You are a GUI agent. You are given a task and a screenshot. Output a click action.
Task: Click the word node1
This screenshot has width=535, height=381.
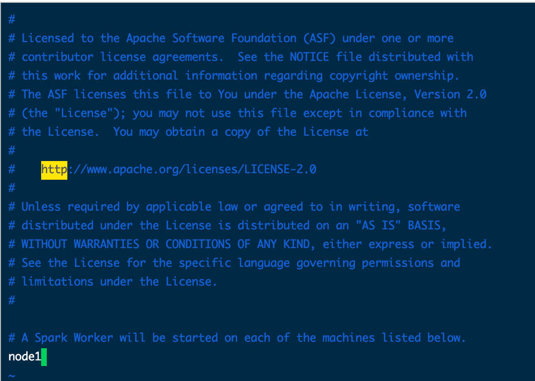click(25, 357)
